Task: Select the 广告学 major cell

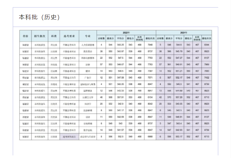Action: pyautogui.click(x=88, y=78)
